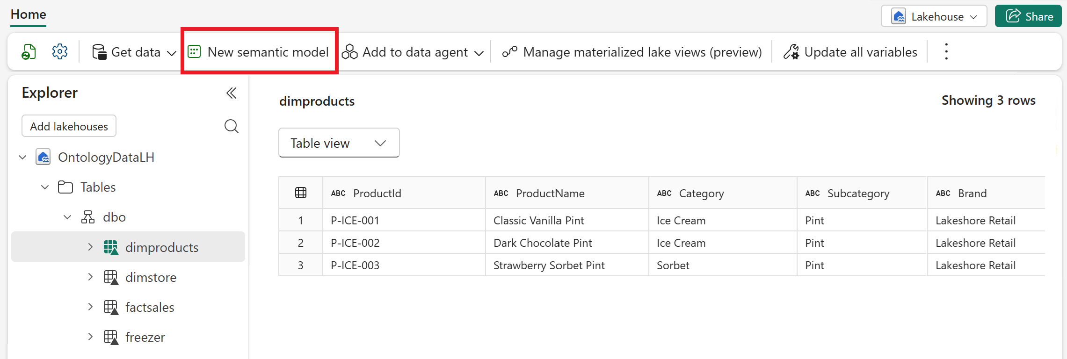1067x359 pixels.
Task: Click the Add lakehouses button
Action: click(69, 126)
